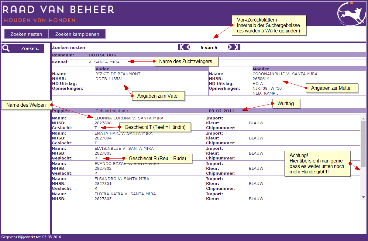Click the puppy list scrollbar thumb
This screenshot has width=368, height=241.
(363, 144)
